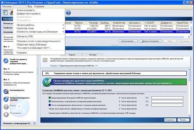The width and height of the screenshot is (194, 130).
Task: Click the Пауза button below the volume list
Action: click(x=170, y=41)
